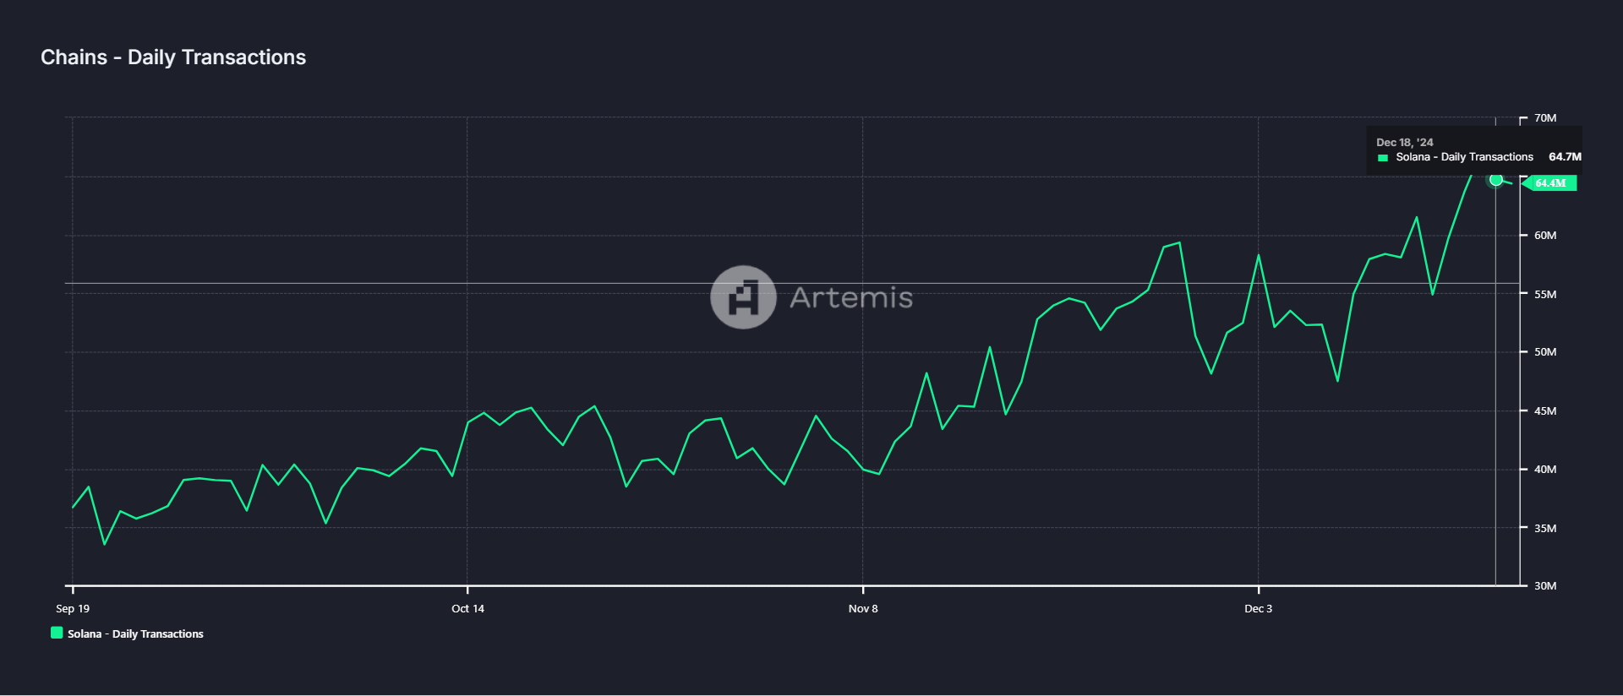Click the Artemis logo icon watermark

coord(743,297)
